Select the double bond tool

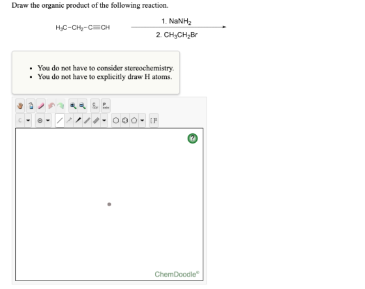pyautogui.click(x=87, y=121)
